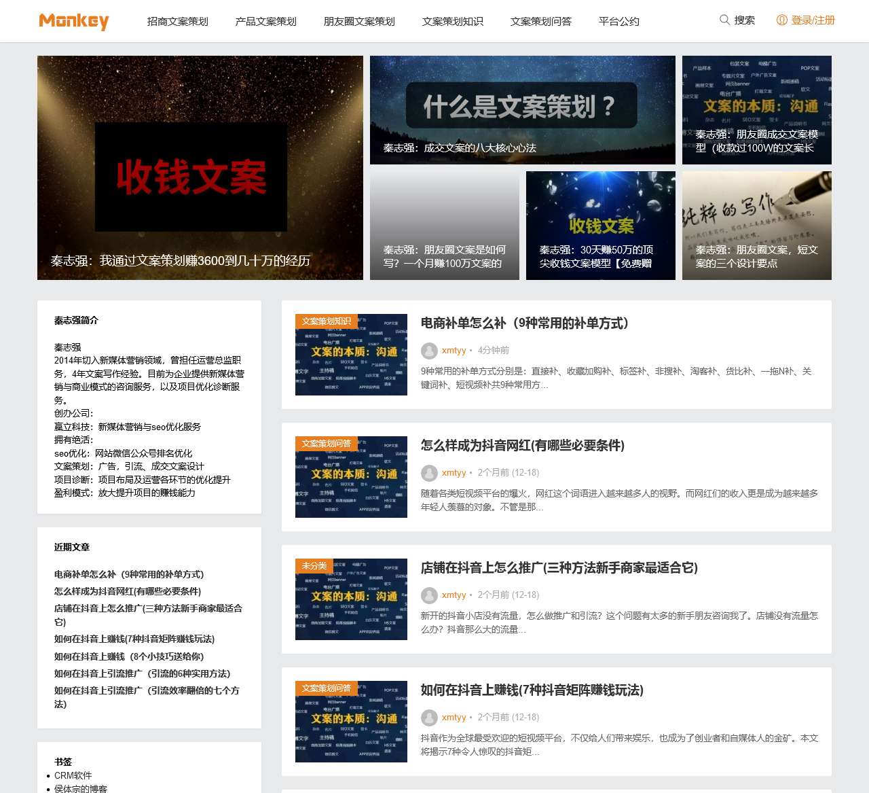Go to 文案策划知识 section

click(453, 21)
